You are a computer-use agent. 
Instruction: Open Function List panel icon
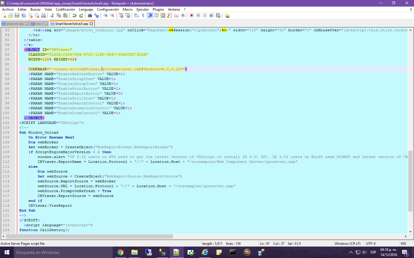(170, 15)
